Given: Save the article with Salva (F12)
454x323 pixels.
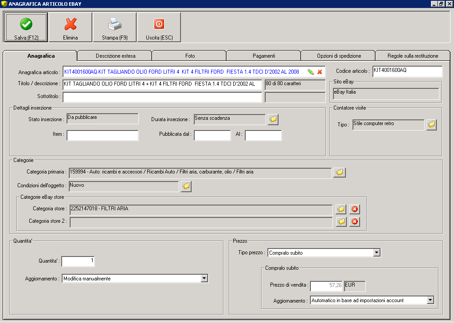Looking at the screenshot, I should point(26,28).
